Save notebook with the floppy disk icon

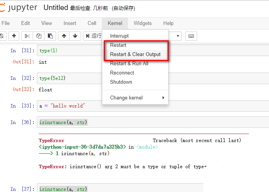[2, 36]
